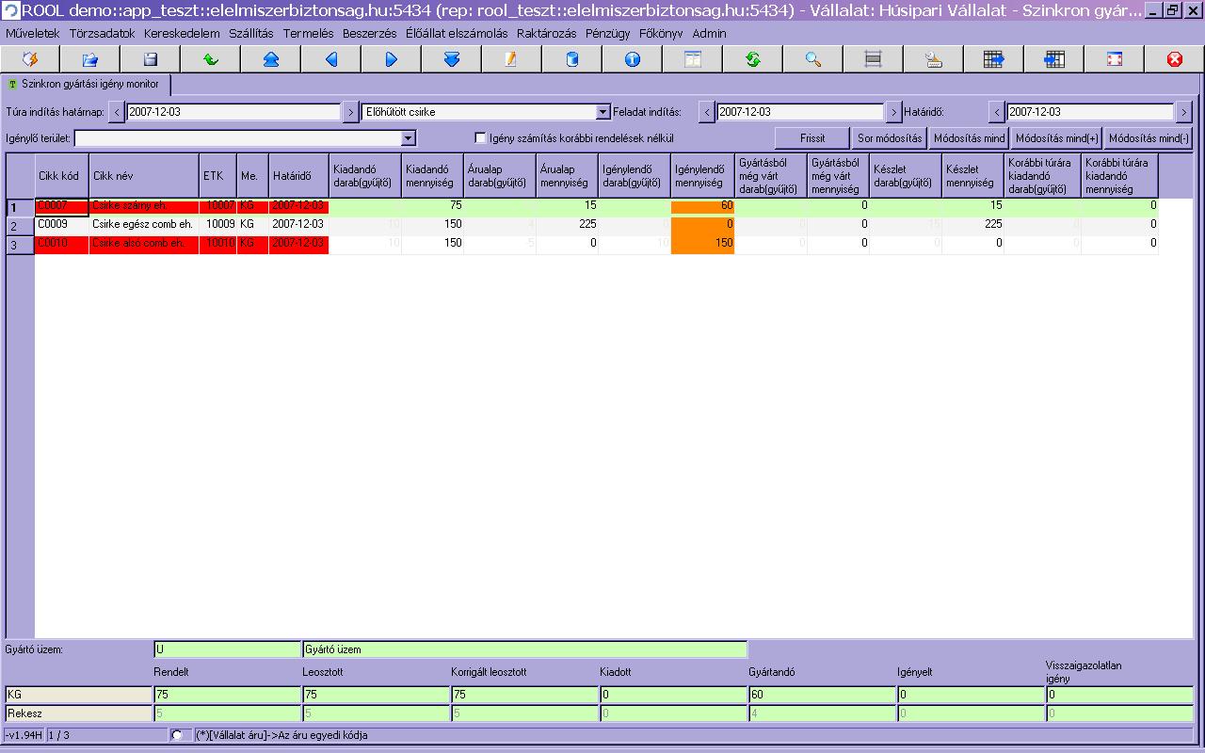1205x753 pixels.
Task: Select the orange 'Igénylendő mennyiség' cell showing 150
Action: pos(702,243)
